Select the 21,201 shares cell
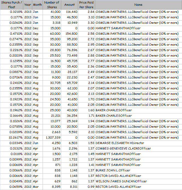Image resolution: width=182 pixels, height=190 pixels. tap(52, 116)
